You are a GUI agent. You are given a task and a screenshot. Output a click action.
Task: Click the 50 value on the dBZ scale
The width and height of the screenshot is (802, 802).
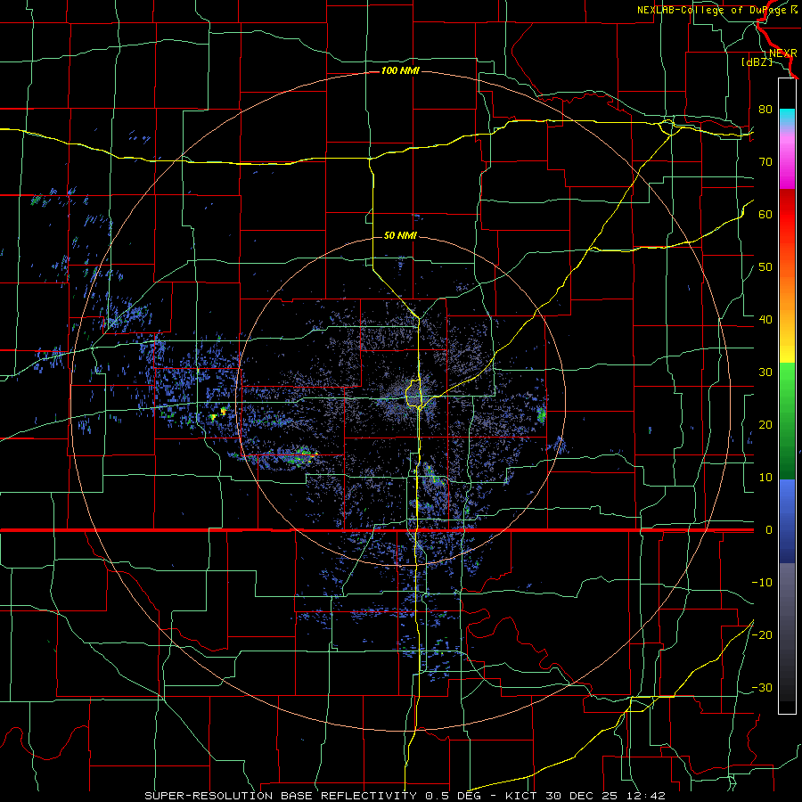tap(765, 267)
